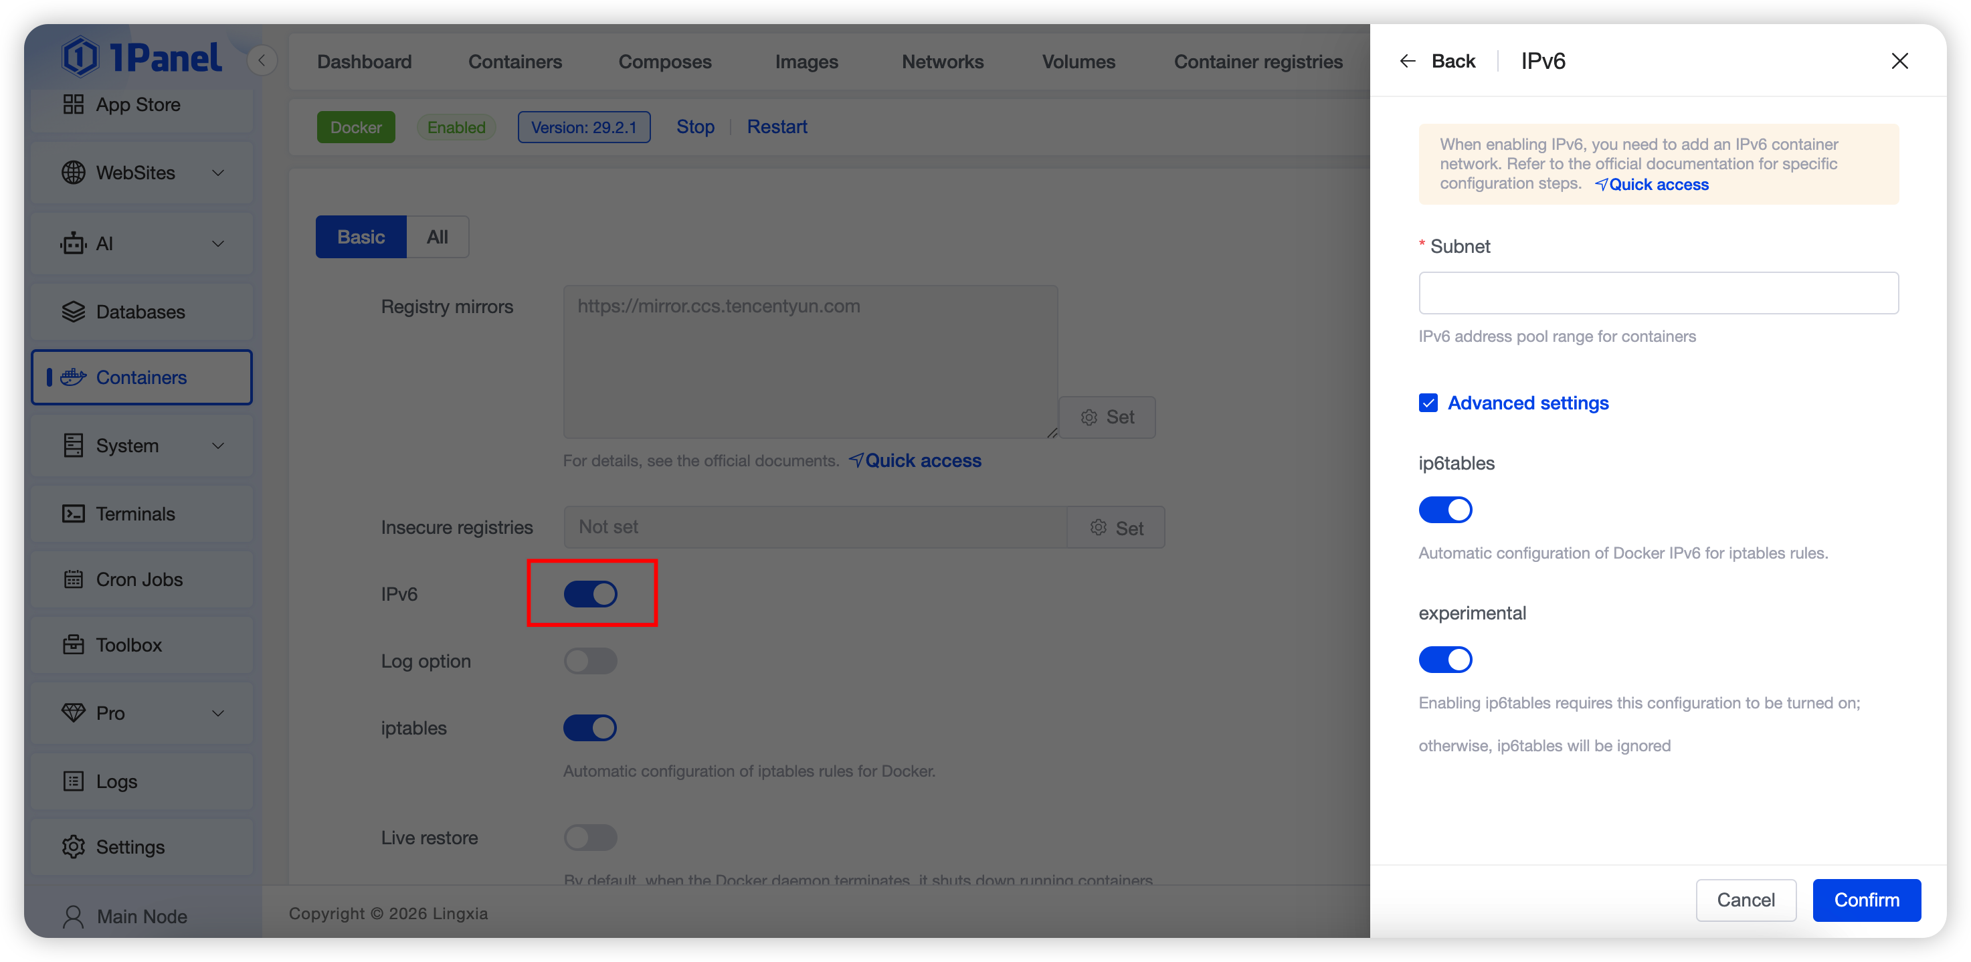Collapse the sidebar with the round arrow button
Image resolution: width=1971 pixels, height=962 pixels.
coord(262,60)
